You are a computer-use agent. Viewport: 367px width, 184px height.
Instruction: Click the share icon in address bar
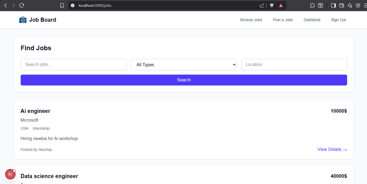tap(262, 5)
